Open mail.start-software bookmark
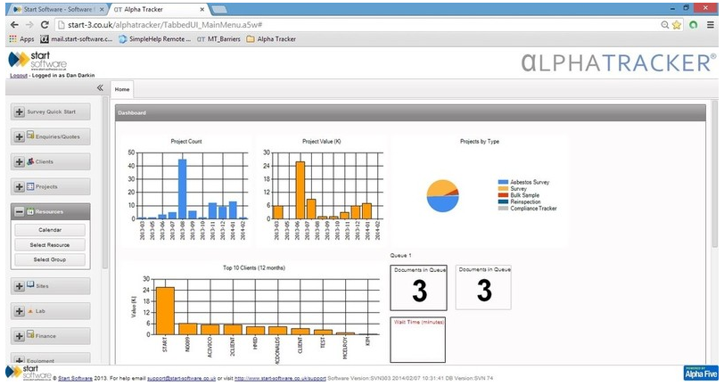The height and width of the screenshot is (386, 724). click(77, 39)
